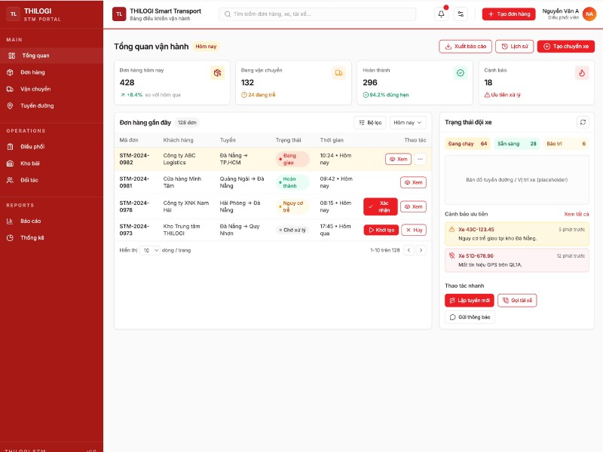This screenshot has width=603, height=452.
Task: Select the 'Đang chạy' vehicle status filter
Action: 467,143
